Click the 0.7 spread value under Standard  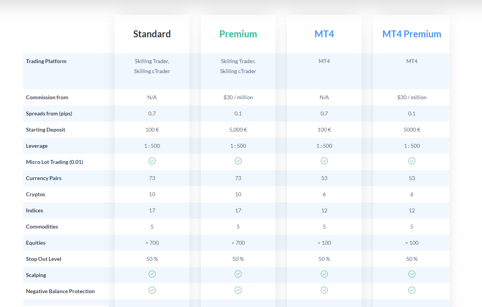[x=152, y=113]
